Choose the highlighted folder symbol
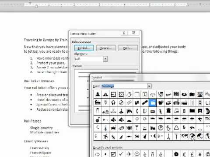210x157 pixels. point(153,103)
